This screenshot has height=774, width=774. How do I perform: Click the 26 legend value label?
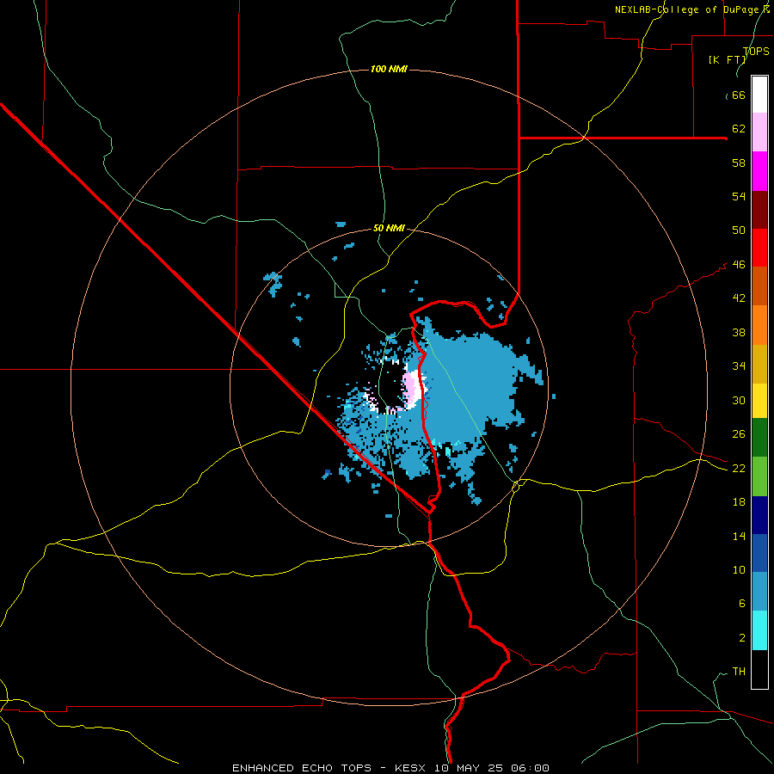pos(739,434)
